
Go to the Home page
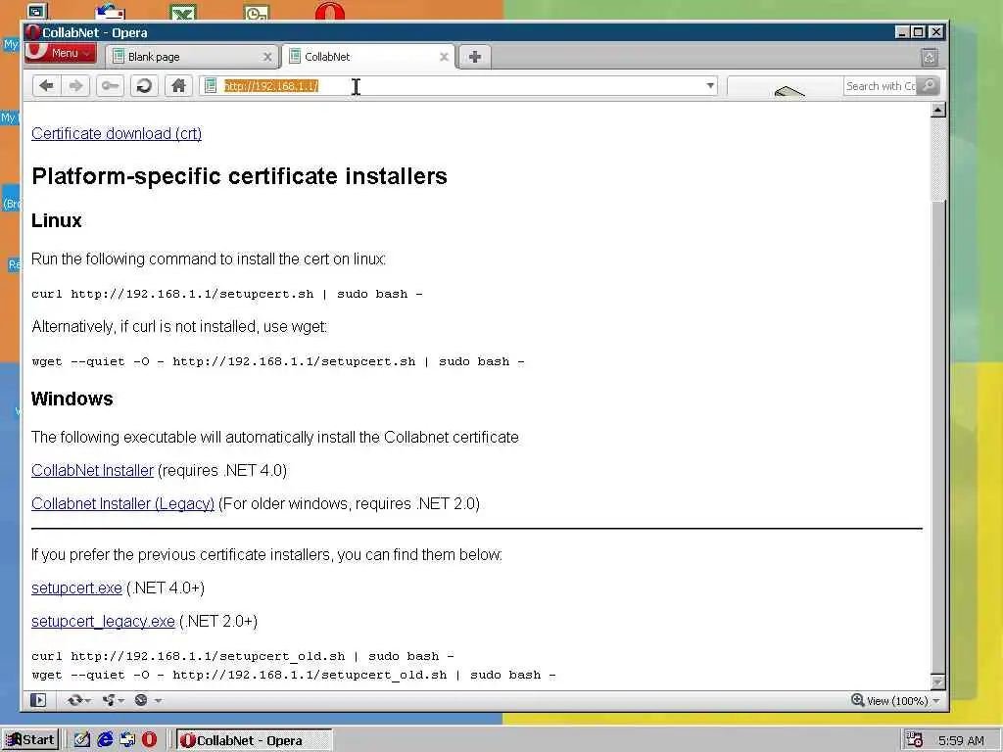(x=178, y=86)
